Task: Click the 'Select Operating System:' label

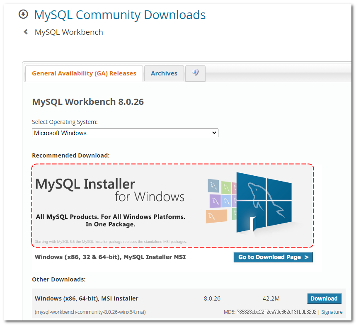Action: coord(65,122)
